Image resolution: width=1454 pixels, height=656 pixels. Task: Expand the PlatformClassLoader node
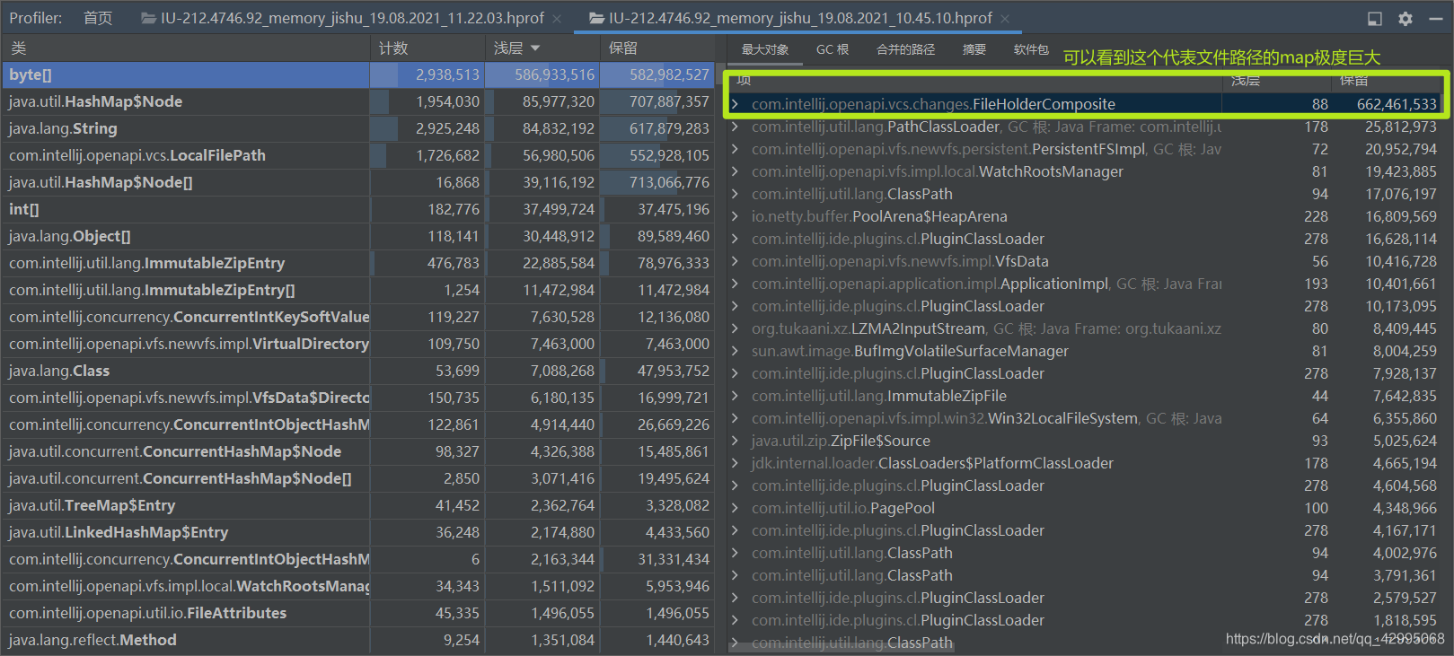click(735, 463)
